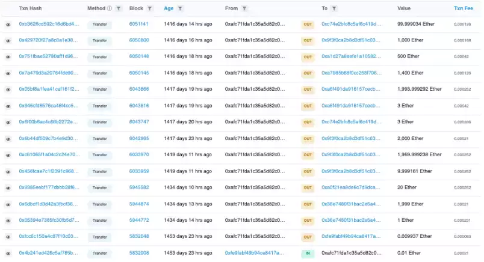
Task: Open block 5945582
Action: pyautogui.click(x=139, y=187)
